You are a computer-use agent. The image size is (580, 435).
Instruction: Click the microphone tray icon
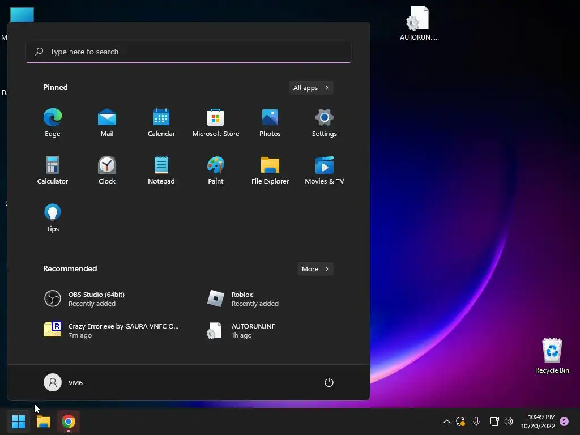click(x=476, y=421)
